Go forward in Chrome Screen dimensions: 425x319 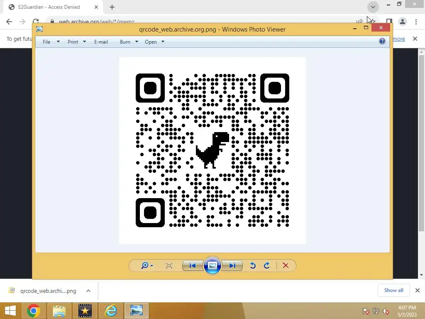click(22, 22)
